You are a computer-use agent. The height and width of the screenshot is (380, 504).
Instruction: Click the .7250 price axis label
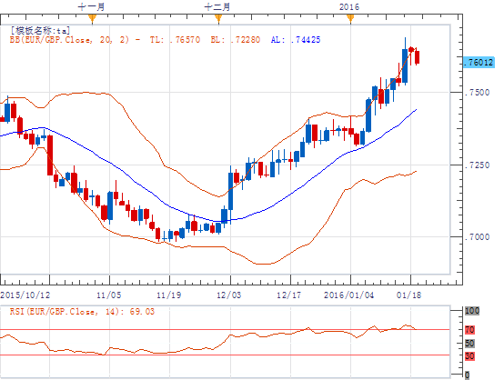[x=478, y=165]
